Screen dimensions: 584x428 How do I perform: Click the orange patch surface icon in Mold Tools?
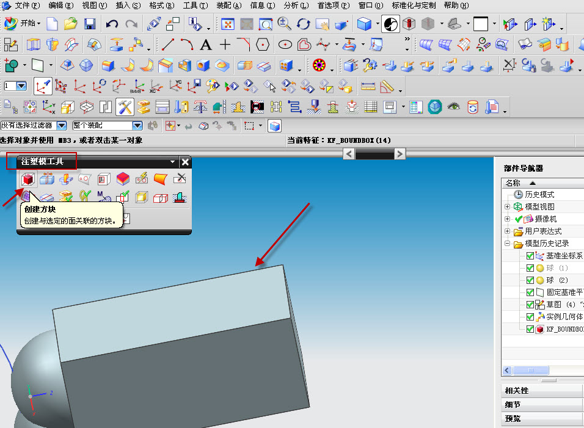(x=161, y=179)
